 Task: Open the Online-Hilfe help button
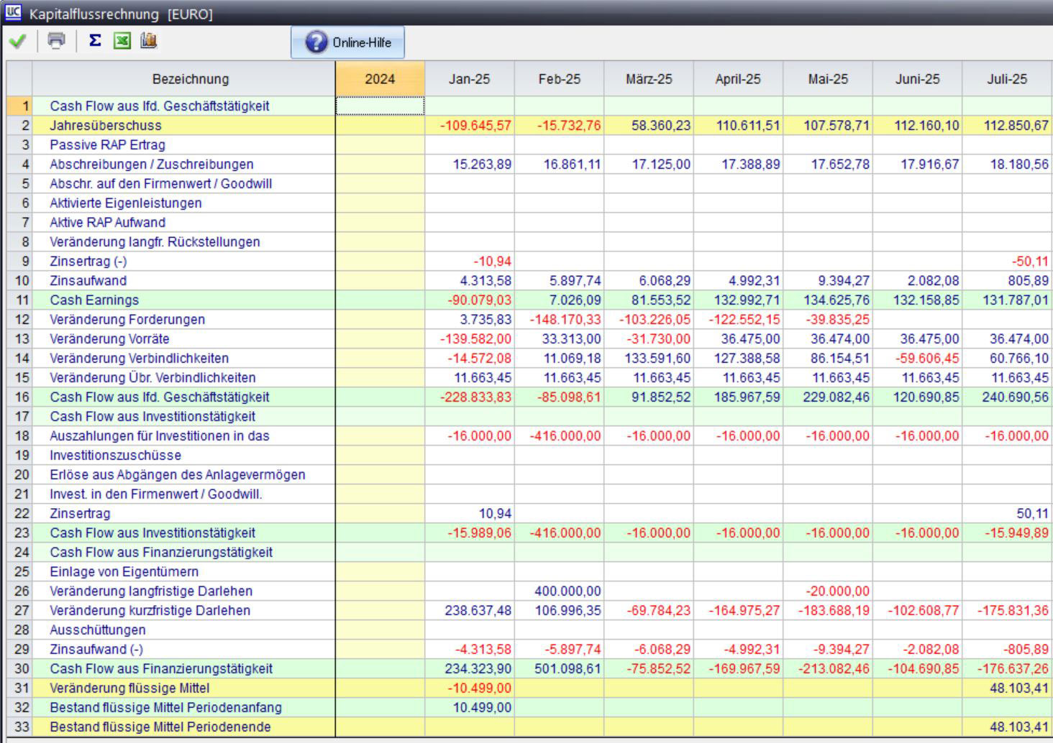[347, 42]
